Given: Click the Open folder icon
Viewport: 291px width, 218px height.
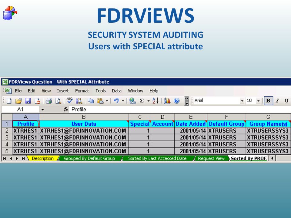Looking at the screenshot, I should coord(18,101).
